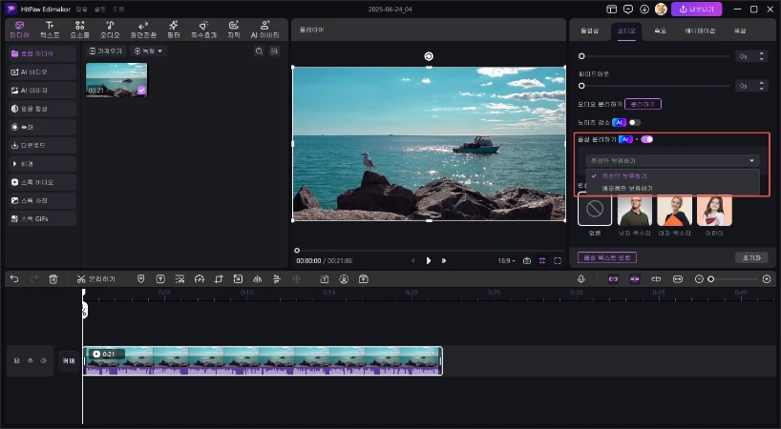The height and width of the screenshot is (429, 781).
Task: Click the 분리하기 audio detach button
Action: tap(643, 104)
